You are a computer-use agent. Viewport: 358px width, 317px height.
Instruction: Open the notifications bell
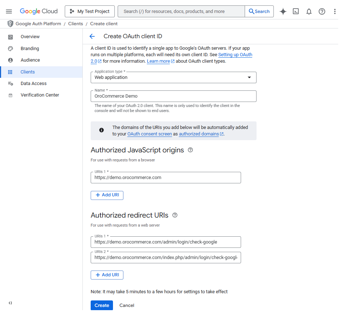[309, 12]
